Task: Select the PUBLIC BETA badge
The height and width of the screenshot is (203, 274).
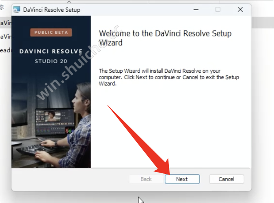Action: tap(51, 32)
